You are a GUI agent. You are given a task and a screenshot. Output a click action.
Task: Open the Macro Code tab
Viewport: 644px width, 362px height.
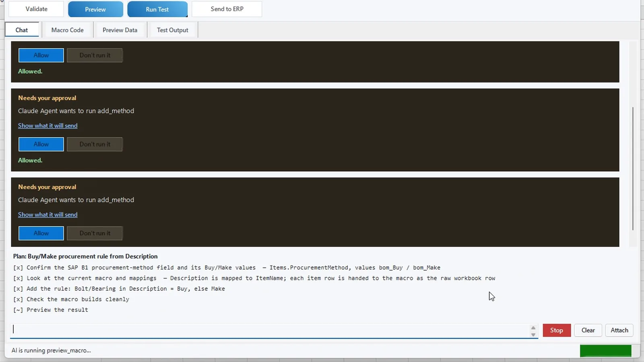pos(68,30)
